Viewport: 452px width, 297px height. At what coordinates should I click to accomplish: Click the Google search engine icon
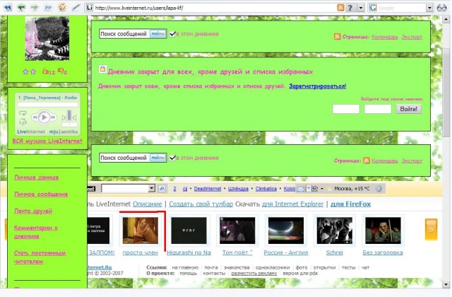coord(373,8)
